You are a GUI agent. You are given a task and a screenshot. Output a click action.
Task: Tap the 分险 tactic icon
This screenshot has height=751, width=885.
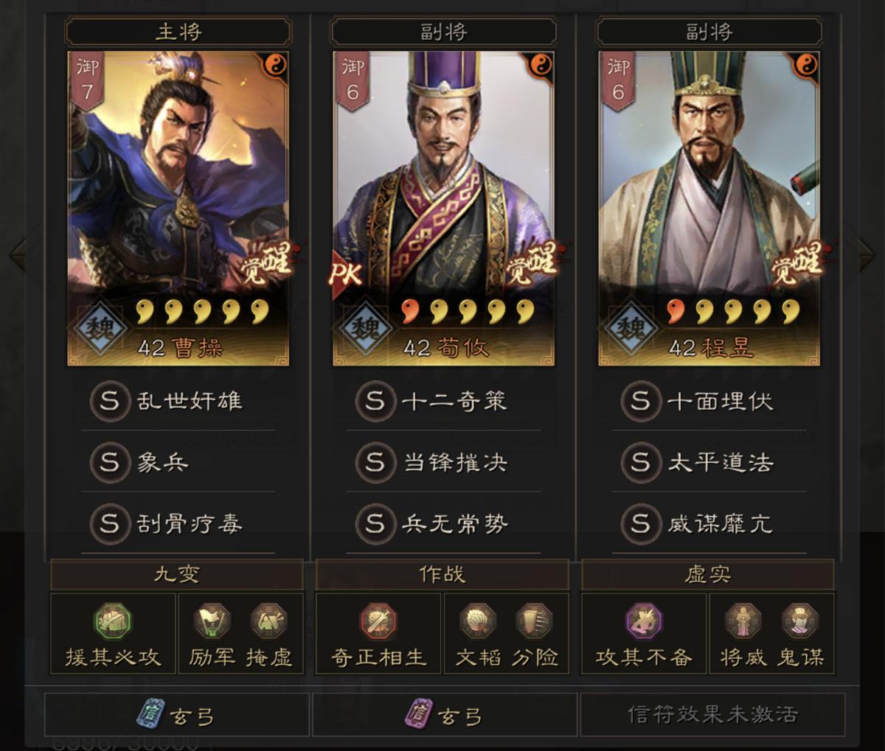[x=534, y=621]
